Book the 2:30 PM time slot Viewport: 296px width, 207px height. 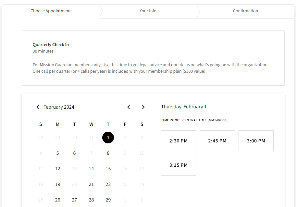coord(179,140)
